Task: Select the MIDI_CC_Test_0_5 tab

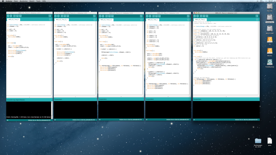Action: click(106, 20)
